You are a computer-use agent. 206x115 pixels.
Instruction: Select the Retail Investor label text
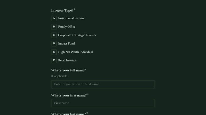[x=67, y=60]
